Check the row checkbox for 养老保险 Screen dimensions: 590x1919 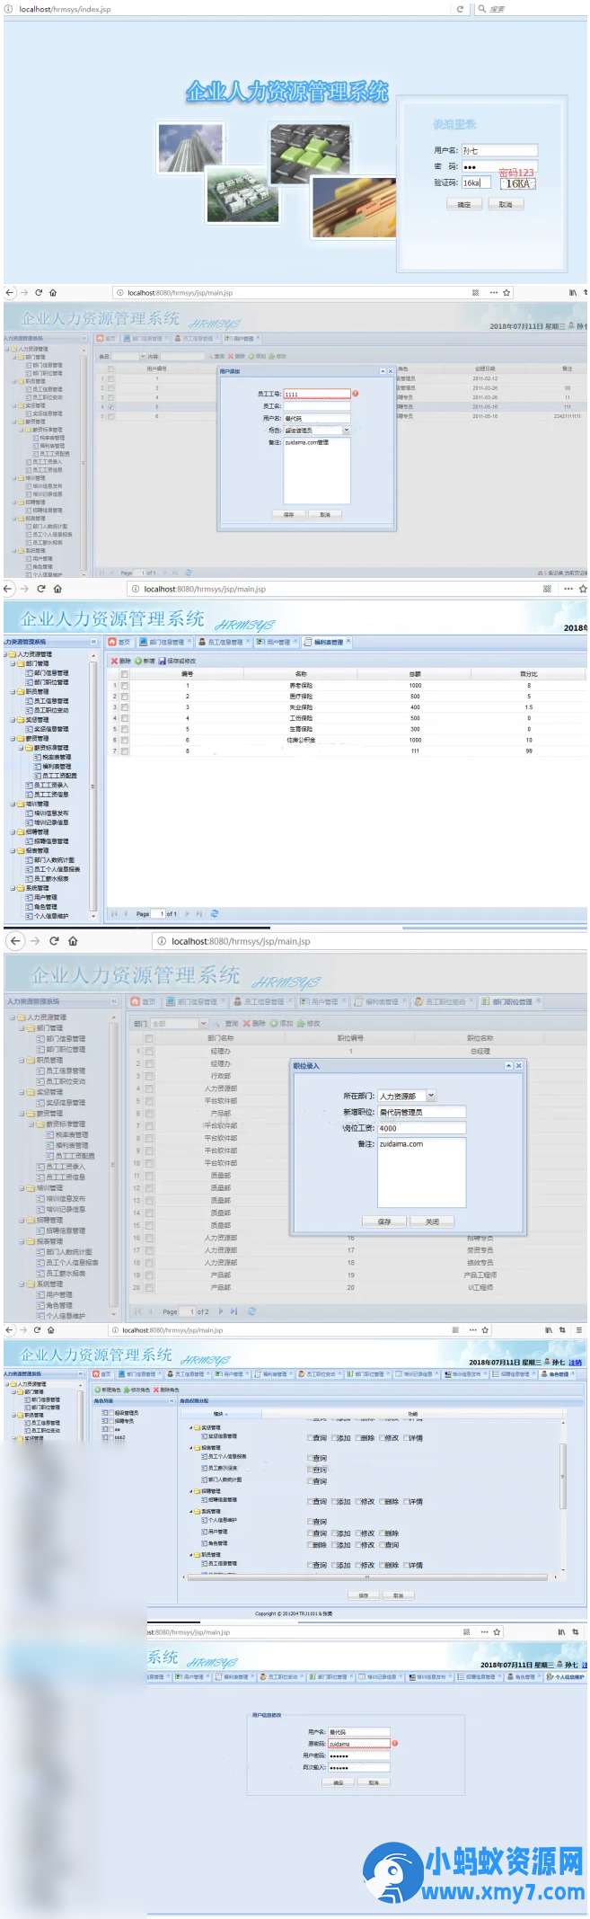(125, 685)
